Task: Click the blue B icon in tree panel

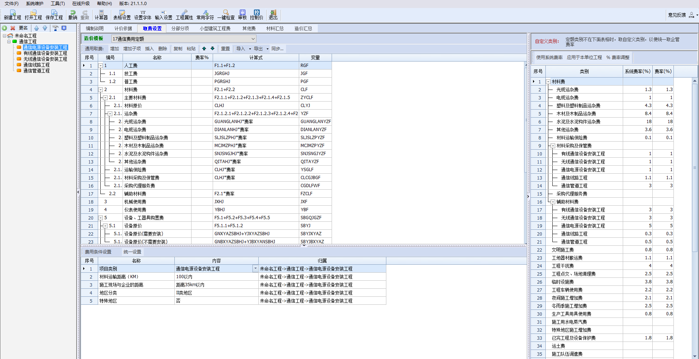Action: 64,28
